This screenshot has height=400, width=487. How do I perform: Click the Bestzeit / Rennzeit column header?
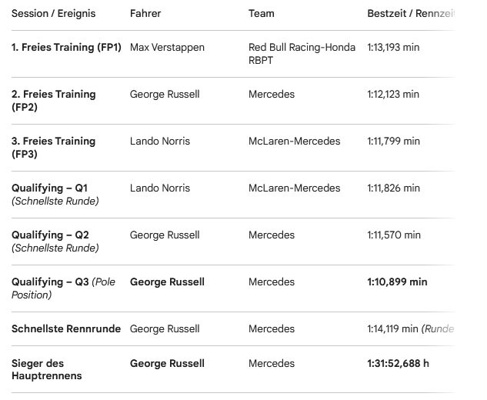pyautogui.click(x=411, y=13)
